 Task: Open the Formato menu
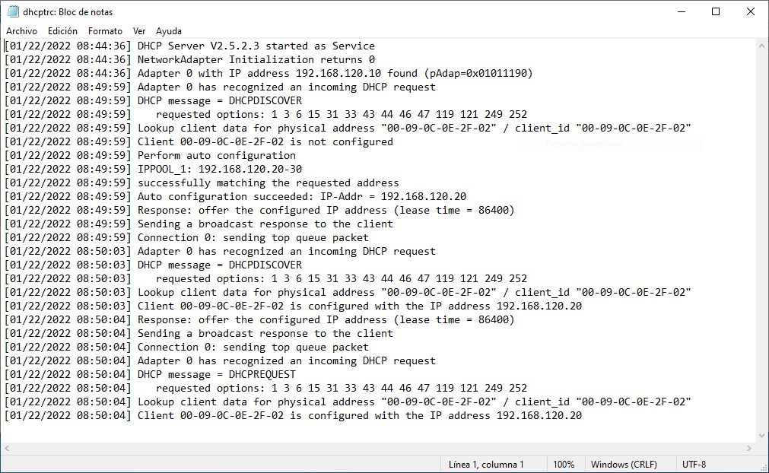[x=105, y=31]
